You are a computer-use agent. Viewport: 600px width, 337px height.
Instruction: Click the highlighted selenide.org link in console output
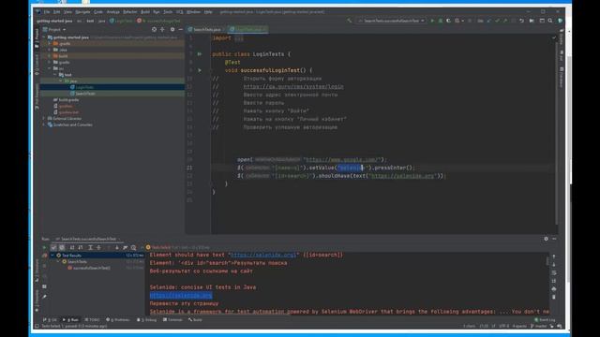pos(181,296)
